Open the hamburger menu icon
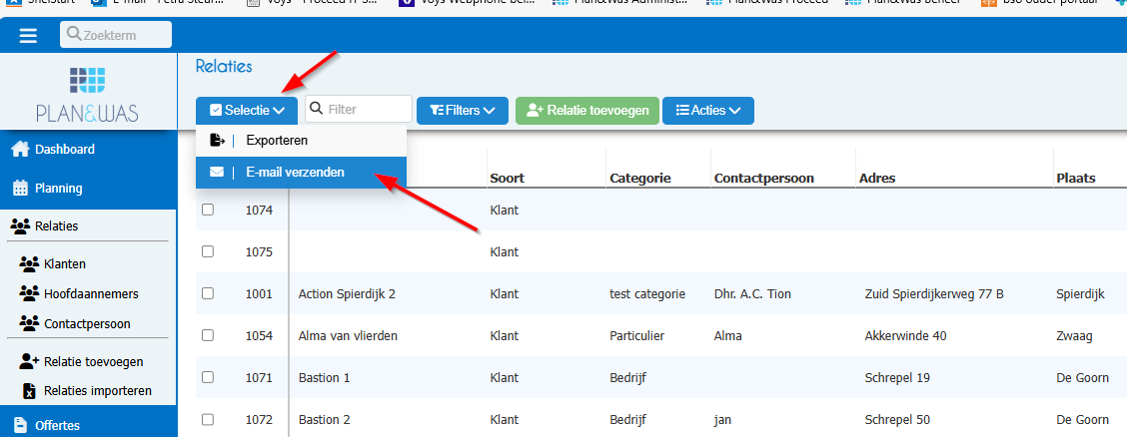1127x437 pixels. (x=28, y=36)
